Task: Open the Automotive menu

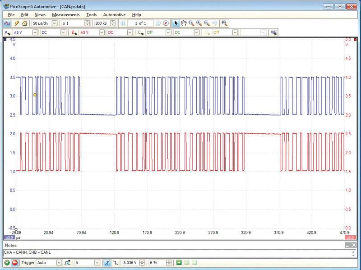Action: pyautogui.click(x=114, y=15)
